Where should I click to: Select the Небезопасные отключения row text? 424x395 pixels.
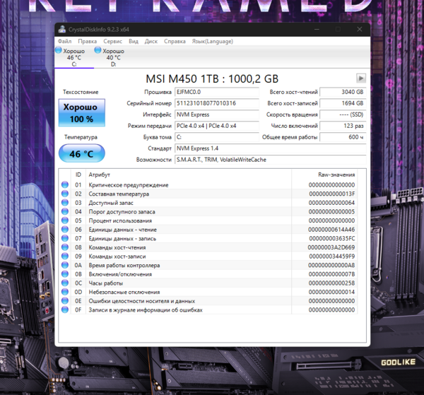(124, 293)
